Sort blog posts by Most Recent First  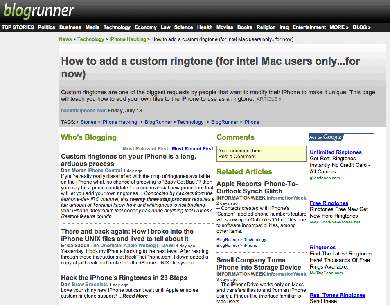192,149
